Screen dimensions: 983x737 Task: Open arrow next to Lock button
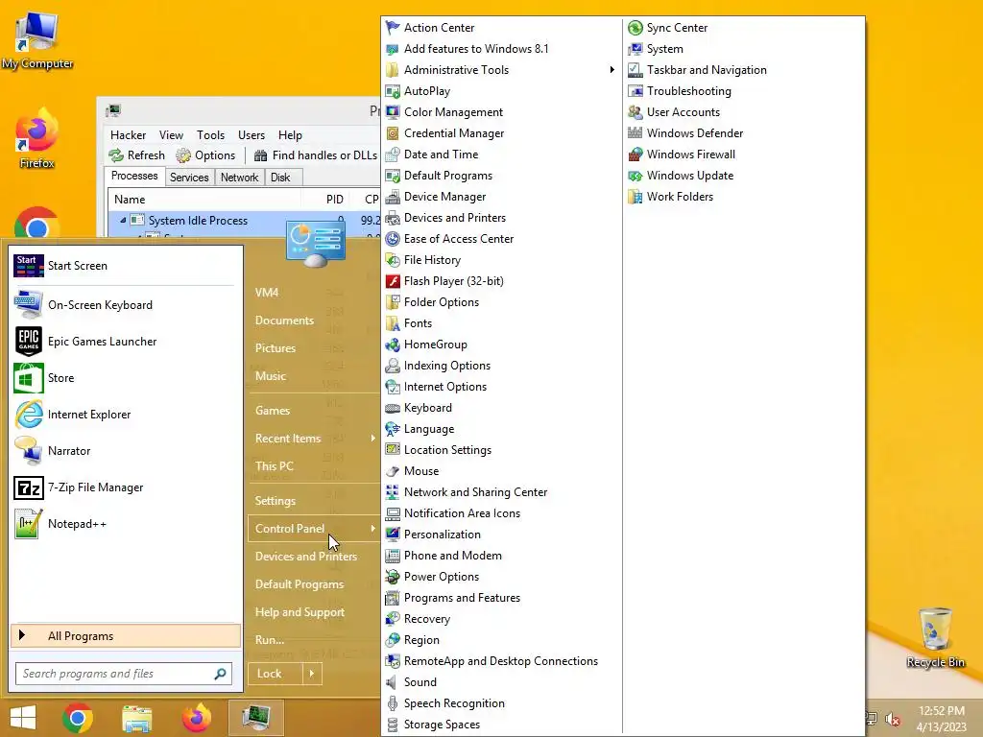click(x=312, y=674)
